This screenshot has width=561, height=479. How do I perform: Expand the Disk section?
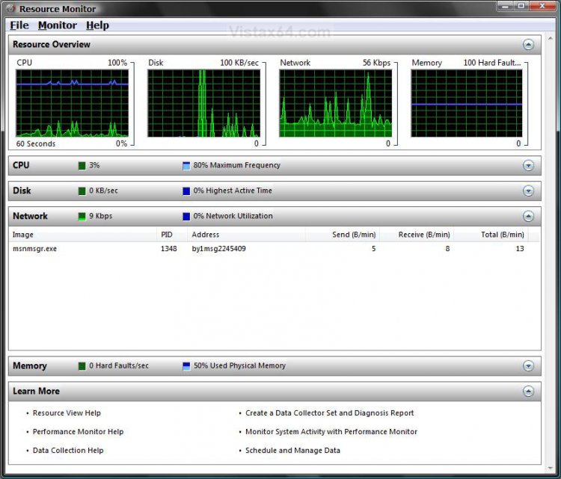528,191
